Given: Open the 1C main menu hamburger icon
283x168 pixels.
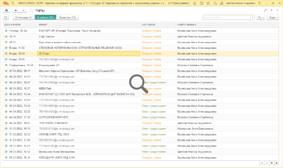Looking at the screenshot, I should [x=13, y=3].
